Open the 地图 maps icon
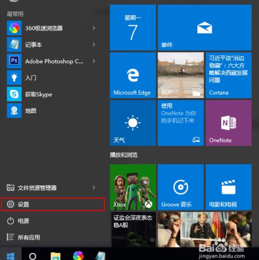 point(14,111)
